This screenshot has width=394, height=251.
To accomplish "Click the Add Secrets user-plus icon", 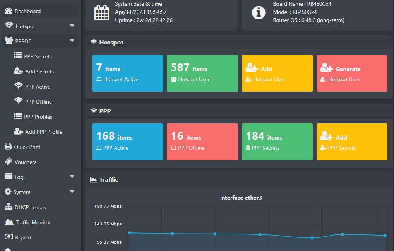I will point(18,71).
